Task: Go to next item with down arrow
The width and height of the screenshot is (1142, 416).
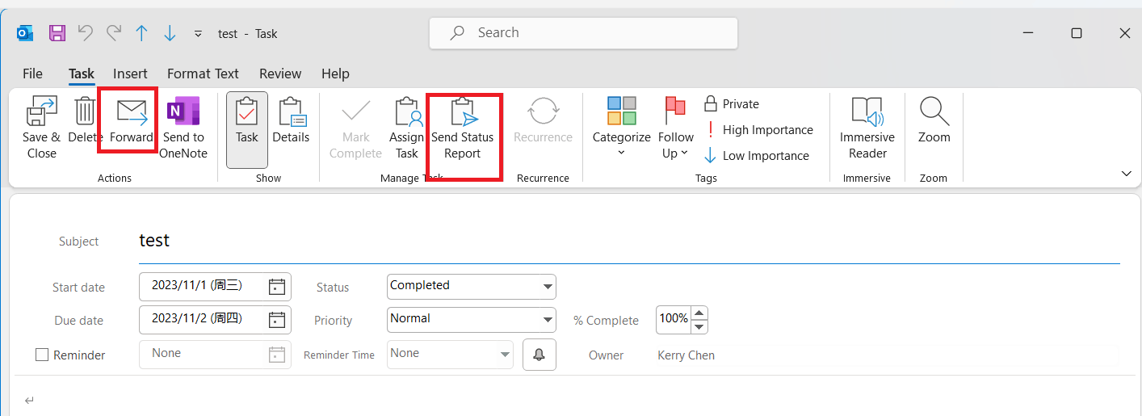Action: pyautogui.click(x=170, y=33)
